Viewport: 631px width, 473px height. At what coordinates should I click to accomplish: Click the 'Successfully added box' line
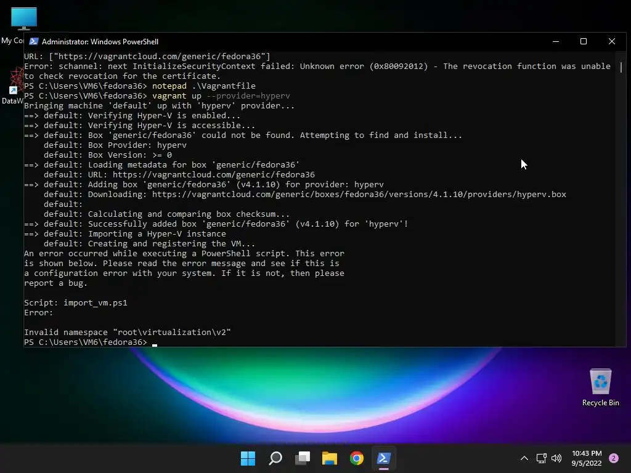click(216, 224)
